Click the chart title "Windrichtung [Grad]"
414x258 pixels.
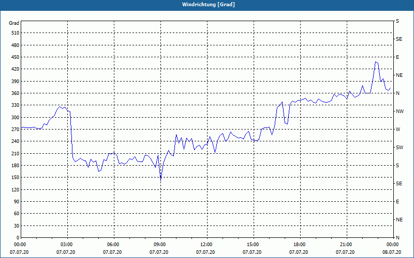[x=209, y=5]
